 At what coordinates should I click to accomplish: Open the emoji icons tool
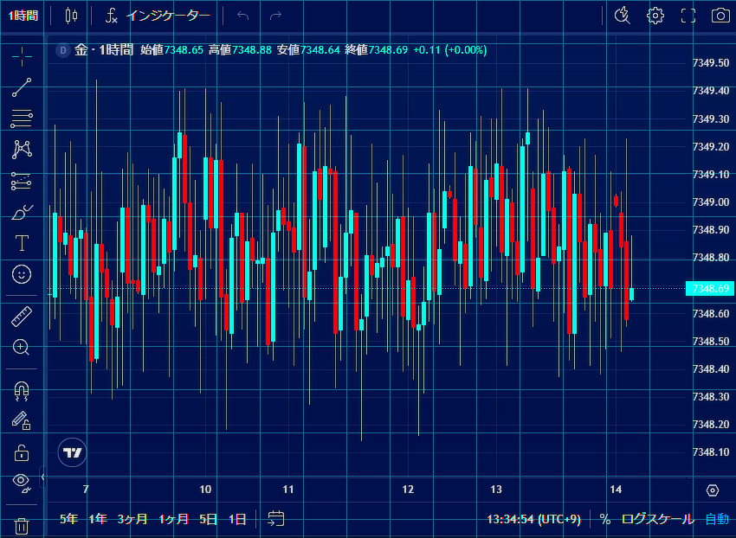click(22, 274)
